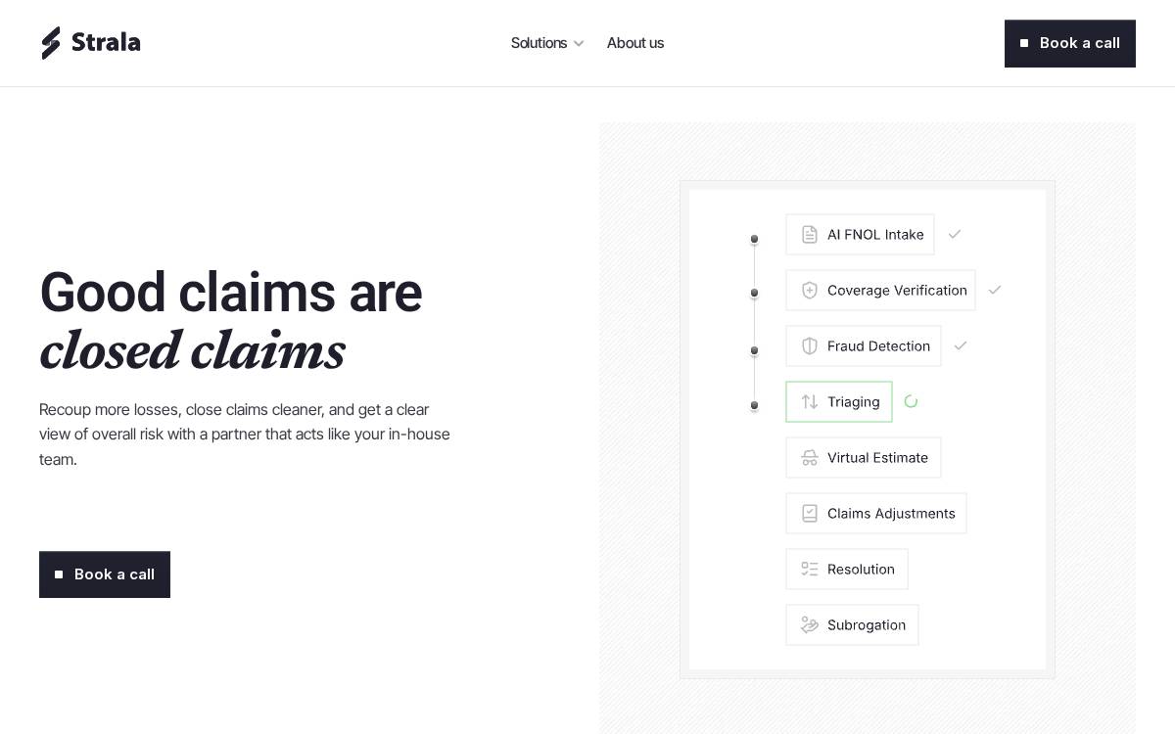Click the list icon in Resolution
This screenshot has width=1175, height=734.
(x=810, y=570)
